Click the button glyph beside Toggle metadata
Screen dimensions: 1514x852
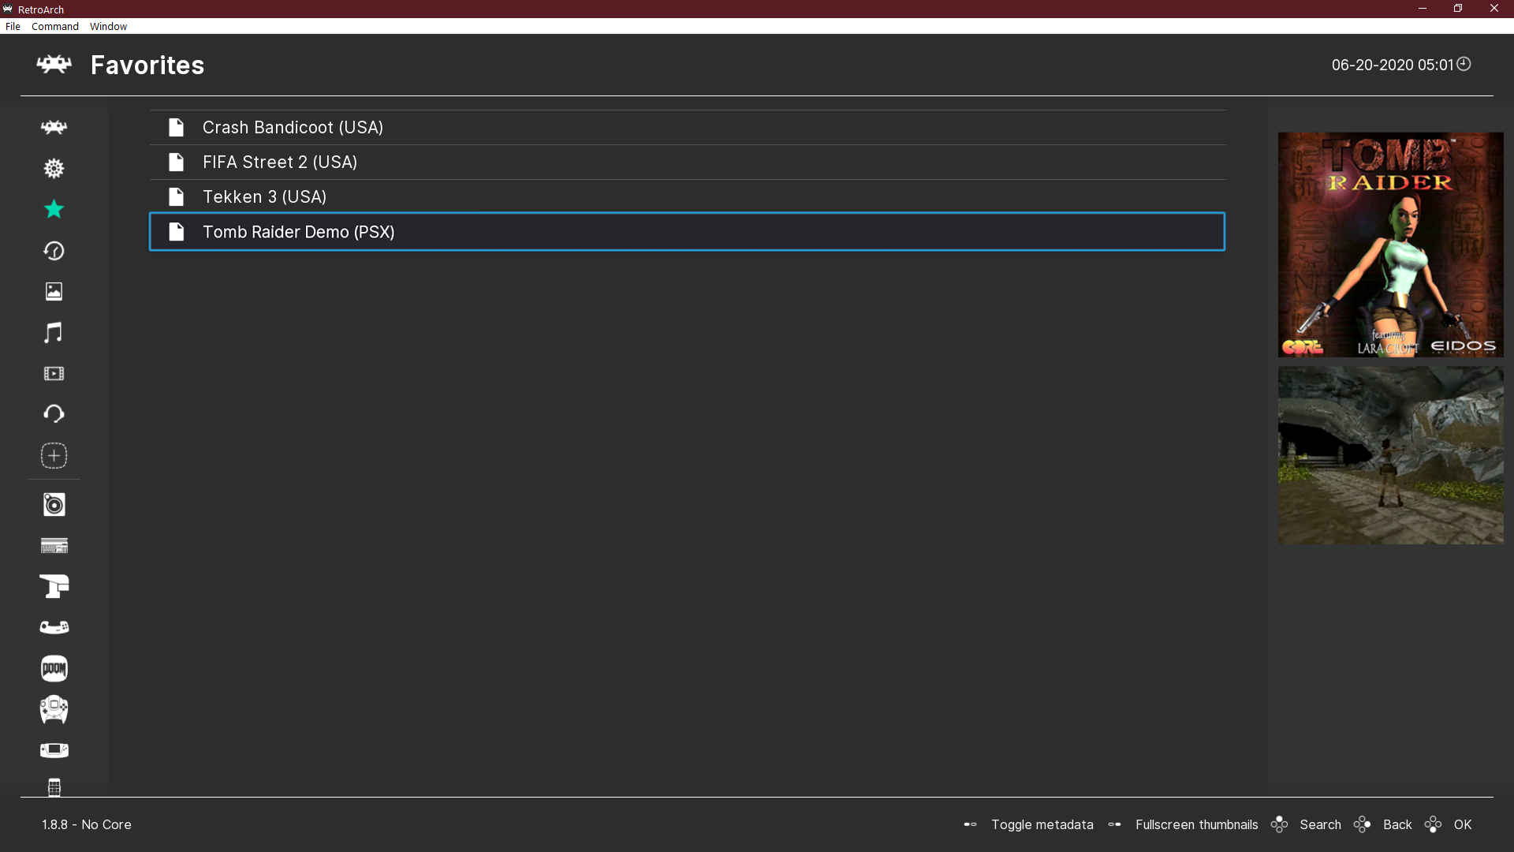click(x=970, y=824)
